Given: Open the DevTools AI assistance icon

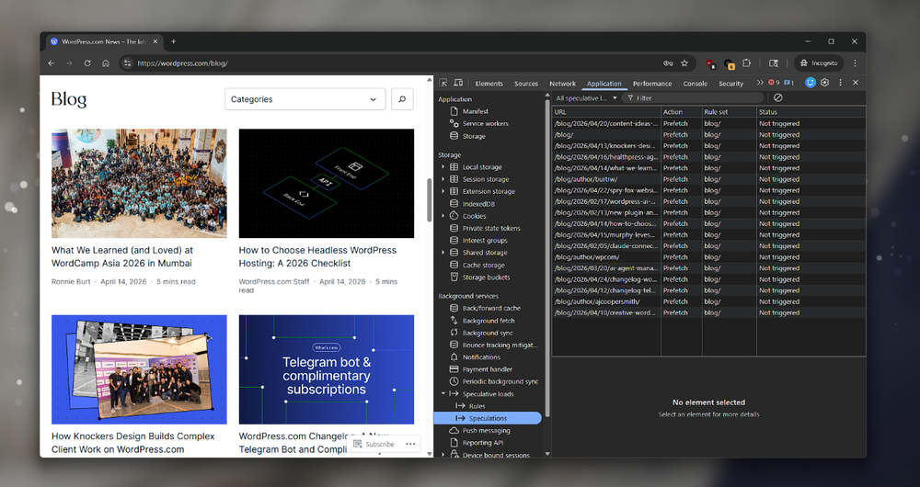Looking at the screenshot, I should tap(811, 83).
